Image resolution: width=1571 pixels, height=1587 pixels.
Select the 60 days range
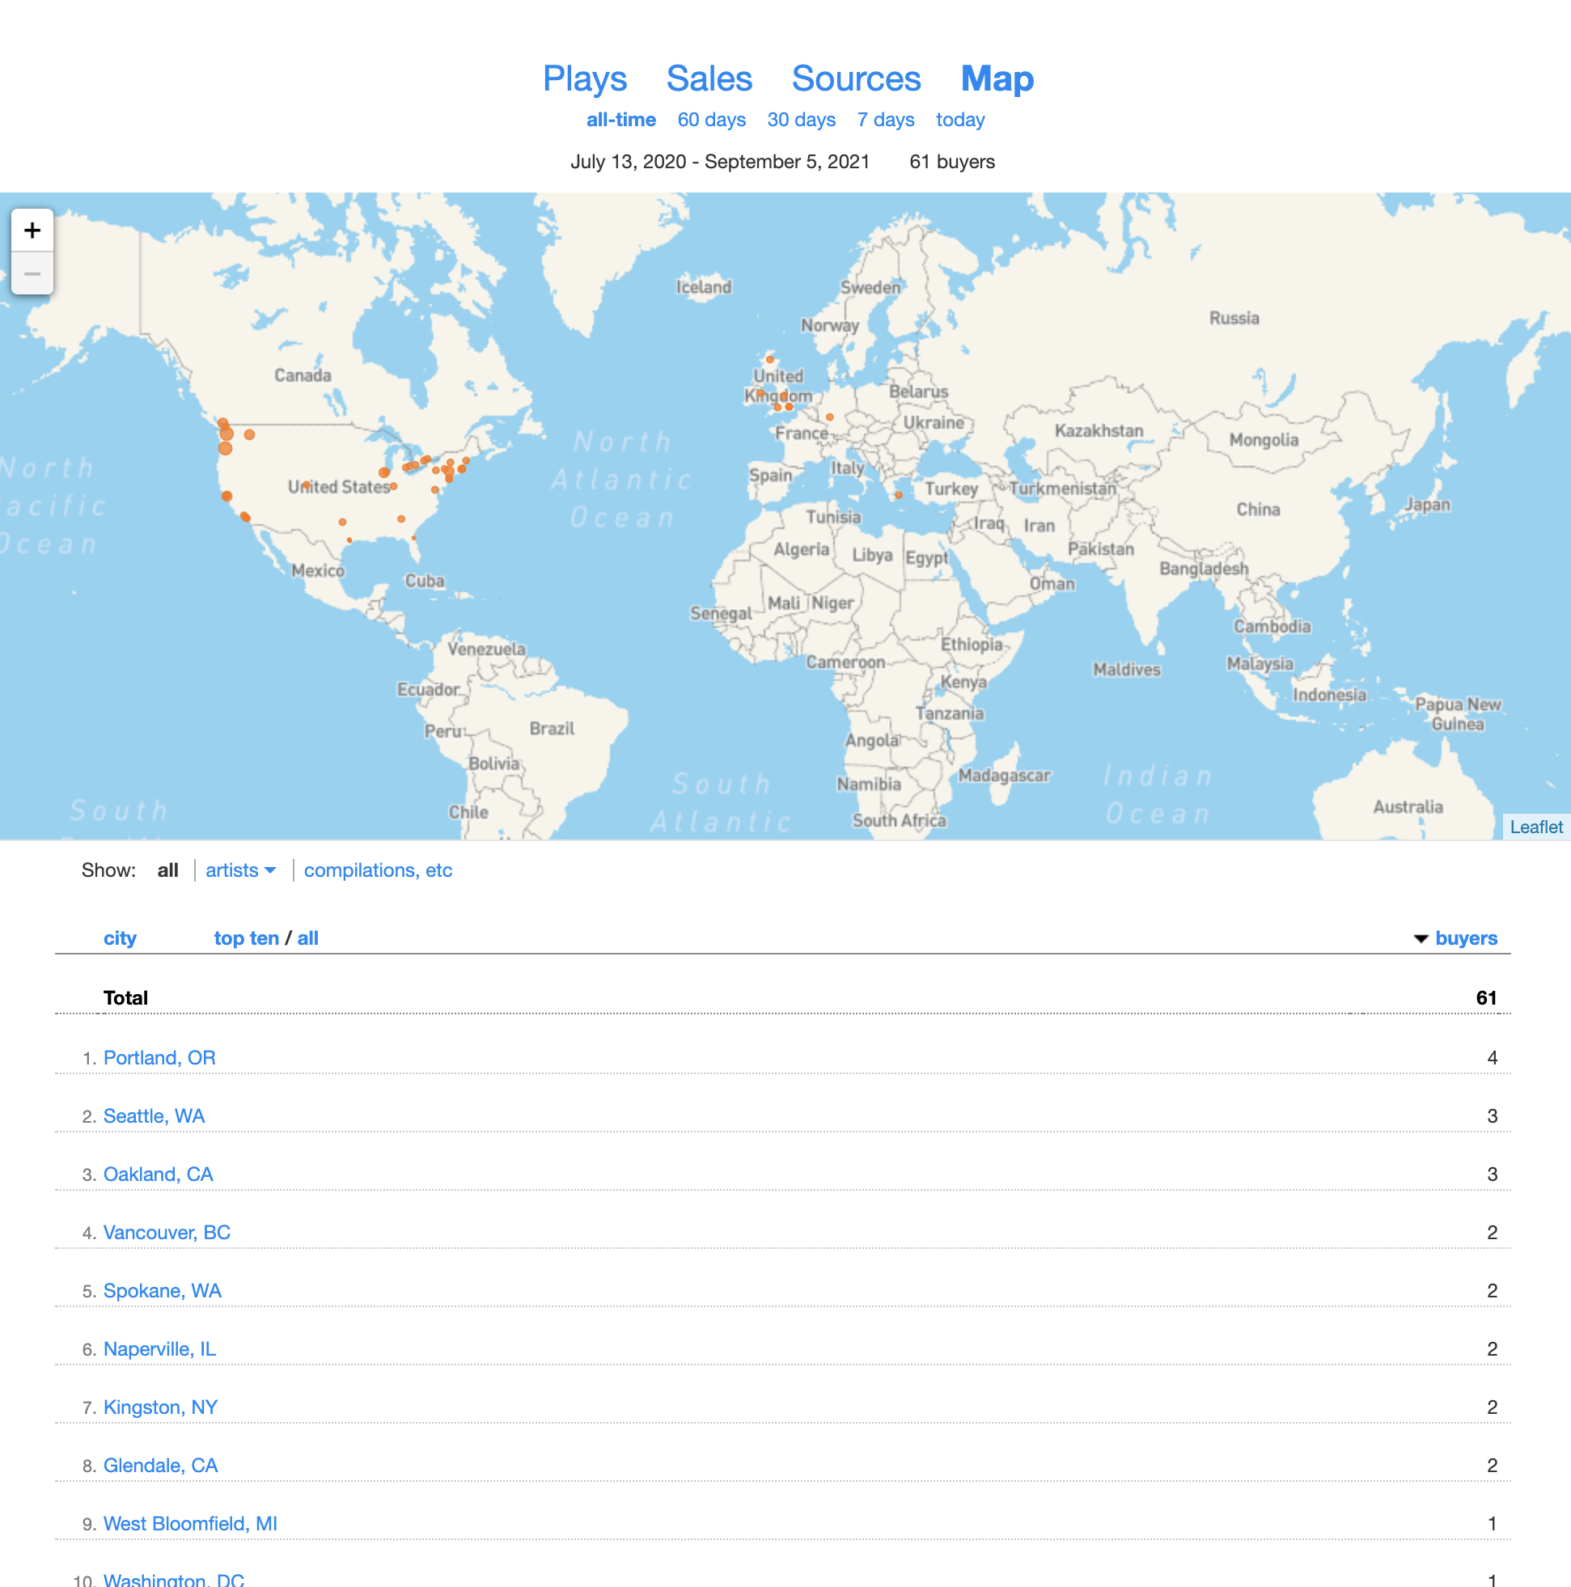coord(711,120)
